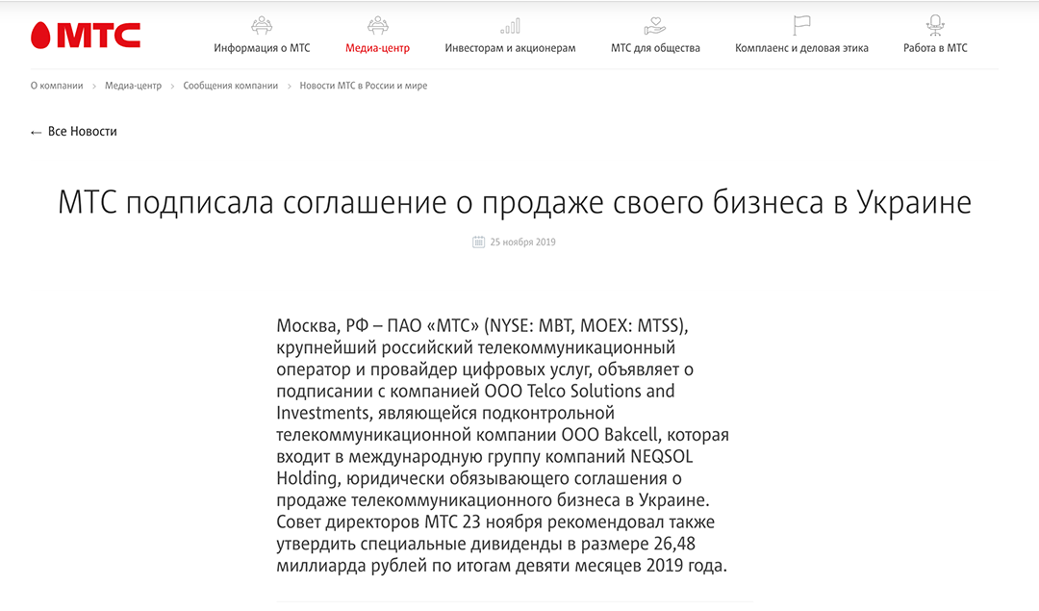Open Инвесторам и акционерам section
This screenshot has width=1039, height=611.
tap(510, 48)
